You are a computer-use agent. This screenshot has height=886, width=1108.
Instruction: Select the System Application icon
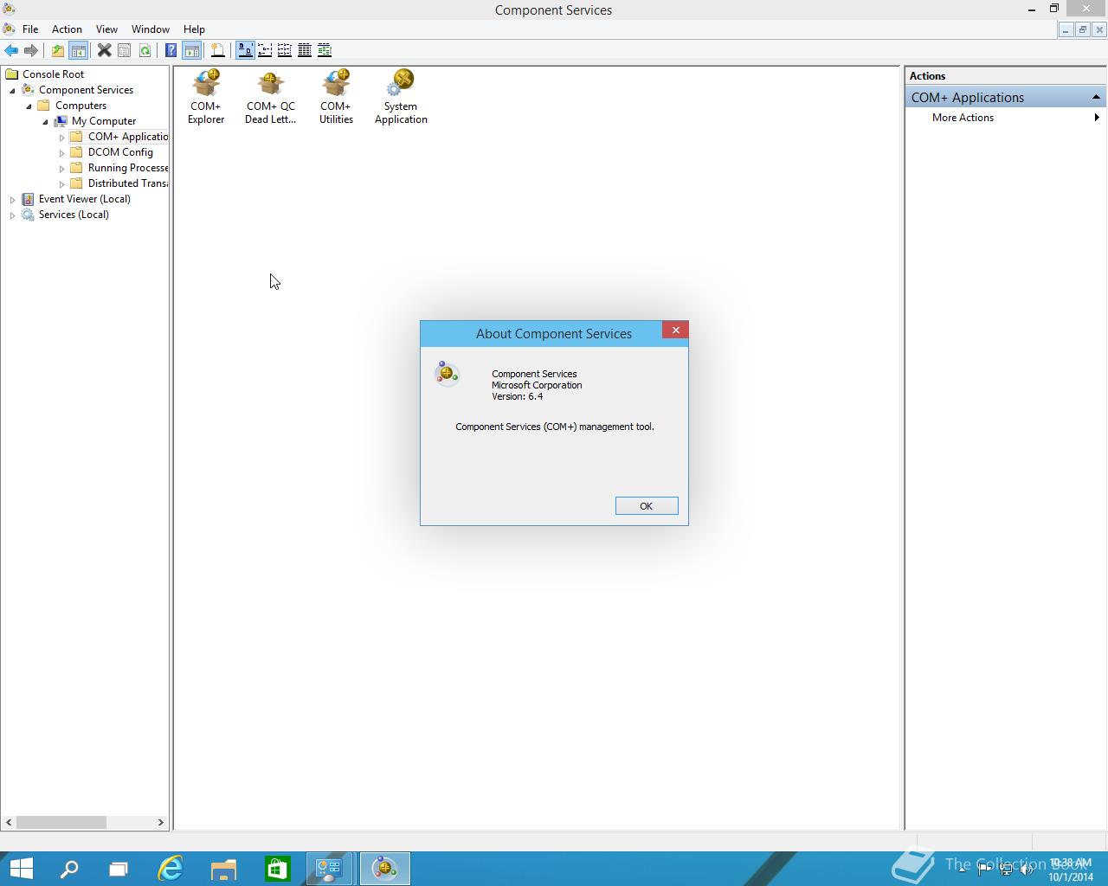[x=401, y=97]
